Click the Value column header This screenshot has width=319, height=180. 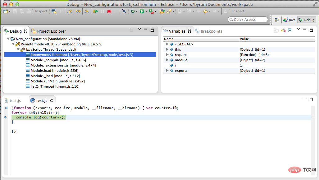click(277, 39)
